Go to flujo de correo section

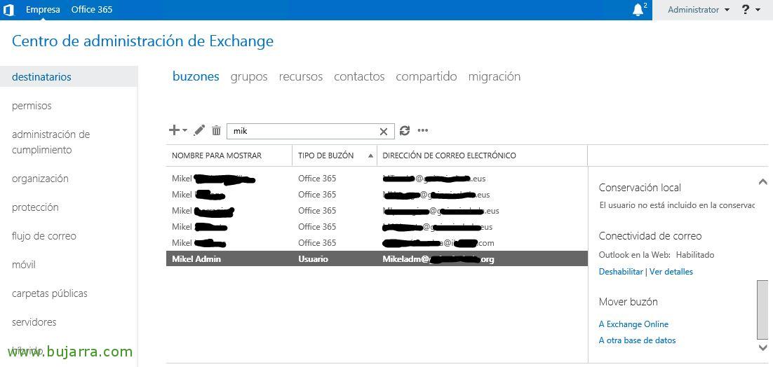pyautogui.click(x=43, y=236)
